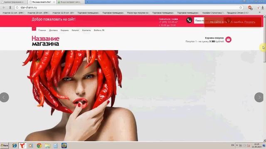Switch to the Вход в интернет магазин tab
The image size is (266, 149).
71,2
